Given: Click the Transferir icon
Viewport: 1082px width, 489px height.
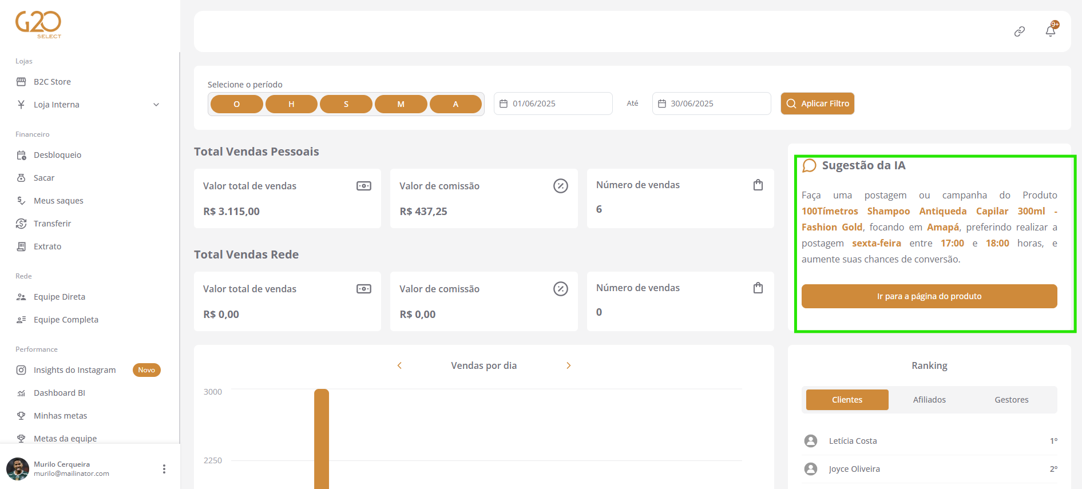Looking at the screenshot, I should coord(21,224).
